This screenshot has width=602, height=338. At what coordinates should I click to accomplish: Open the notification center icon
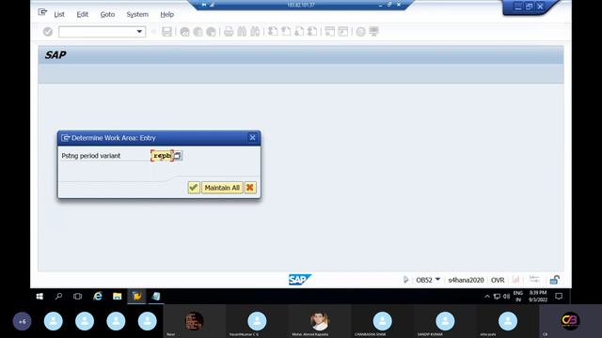pos(559,296)
